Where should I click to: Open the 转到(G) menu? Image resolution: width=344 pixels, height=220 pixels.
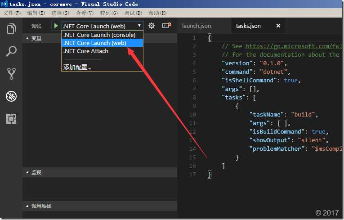click(x=109, y=13)
